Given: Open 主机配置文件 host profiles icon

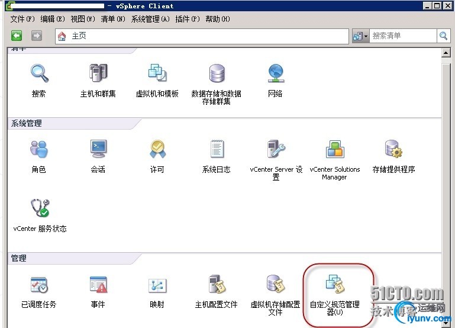Looking at the screenshot, I should [217, 284].
